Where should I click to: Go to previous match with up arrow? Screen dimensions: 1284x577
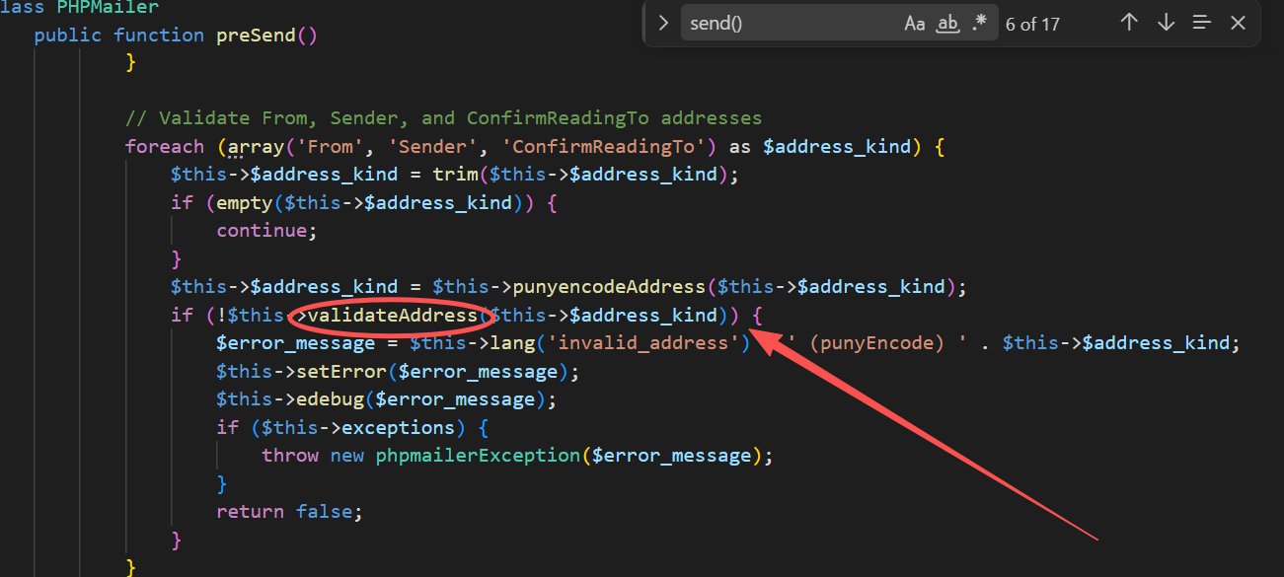pos(1130,23)
